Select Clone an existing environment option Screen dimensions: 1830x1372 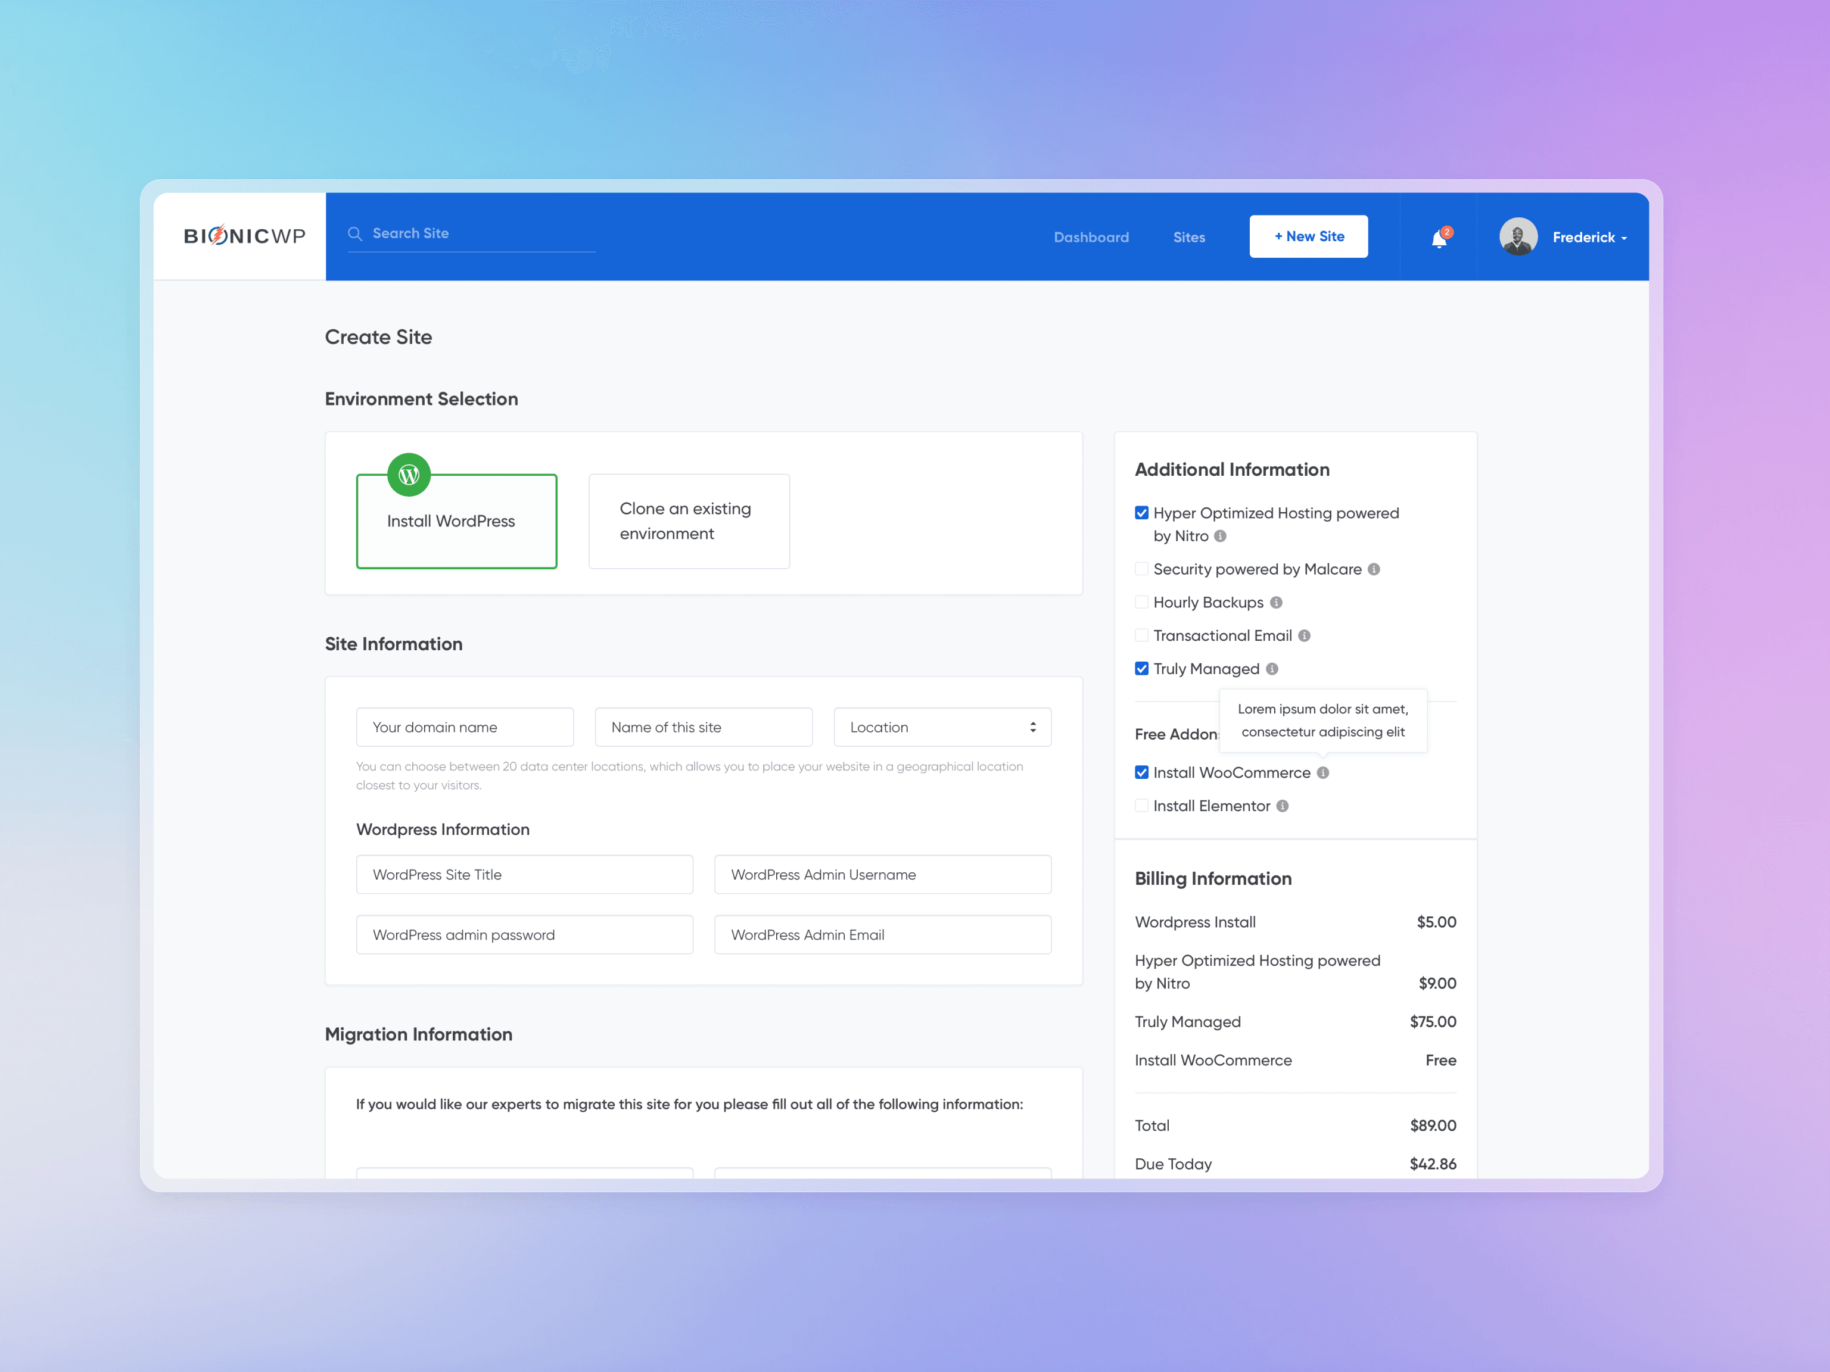tap(688, 521)
